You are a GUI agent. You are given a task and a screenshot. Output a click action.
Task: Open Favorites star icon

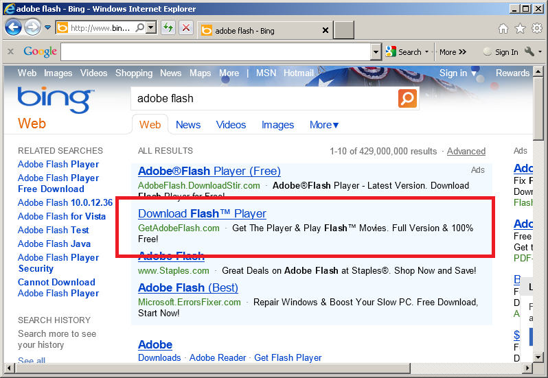pos(520,28)
